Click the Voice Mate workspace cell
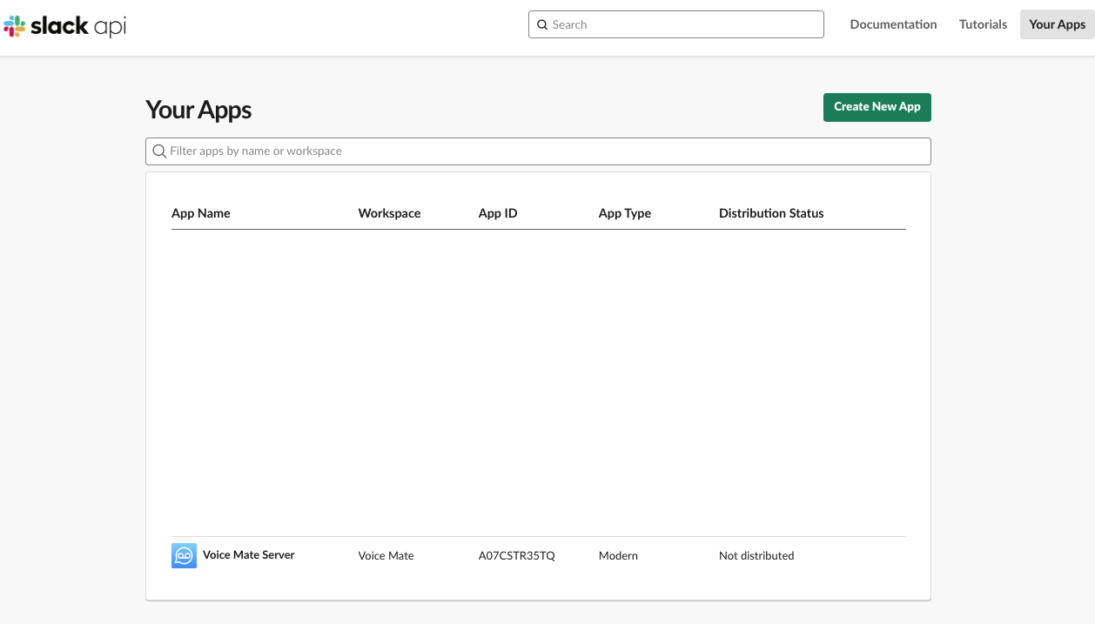 386,556
